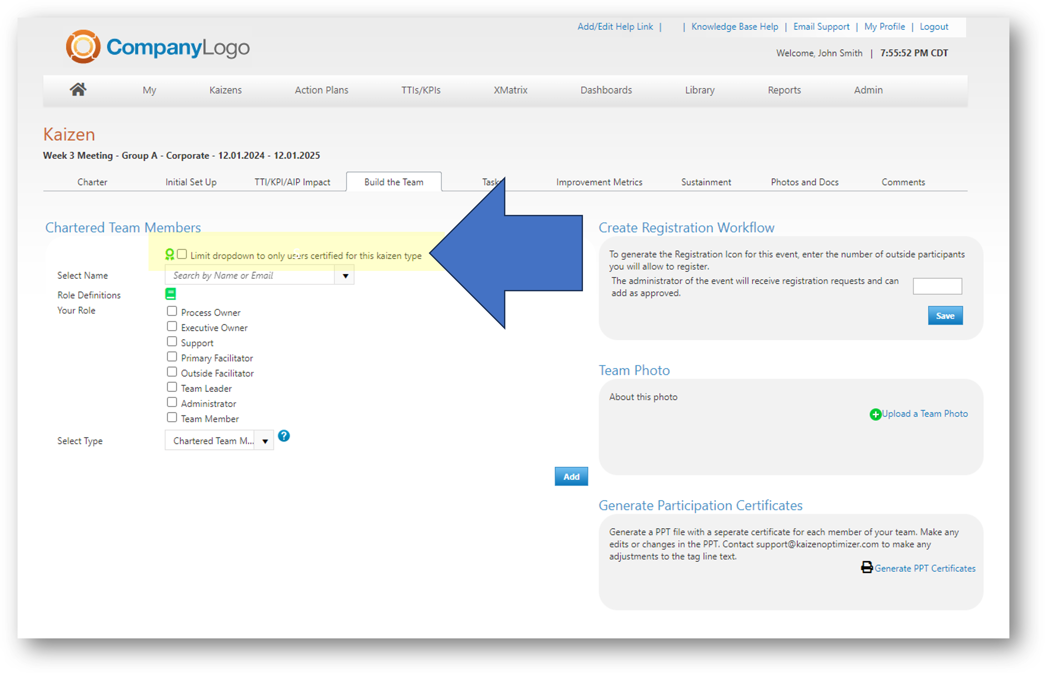Image resolution: width=1045 pixels, height=674 pixels.
Task: Switch to the Charter tab
Action: coord(92,182)
